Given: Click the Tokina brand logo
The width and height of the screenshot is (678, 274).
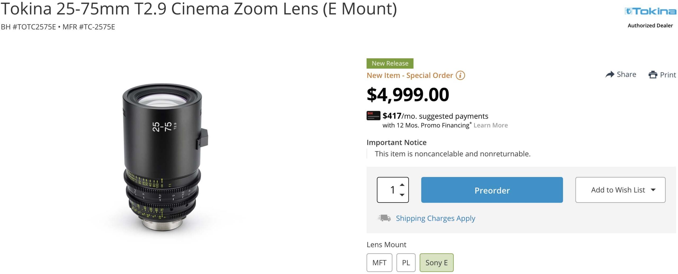Looking at the screenshot, I should click(650, 11).
